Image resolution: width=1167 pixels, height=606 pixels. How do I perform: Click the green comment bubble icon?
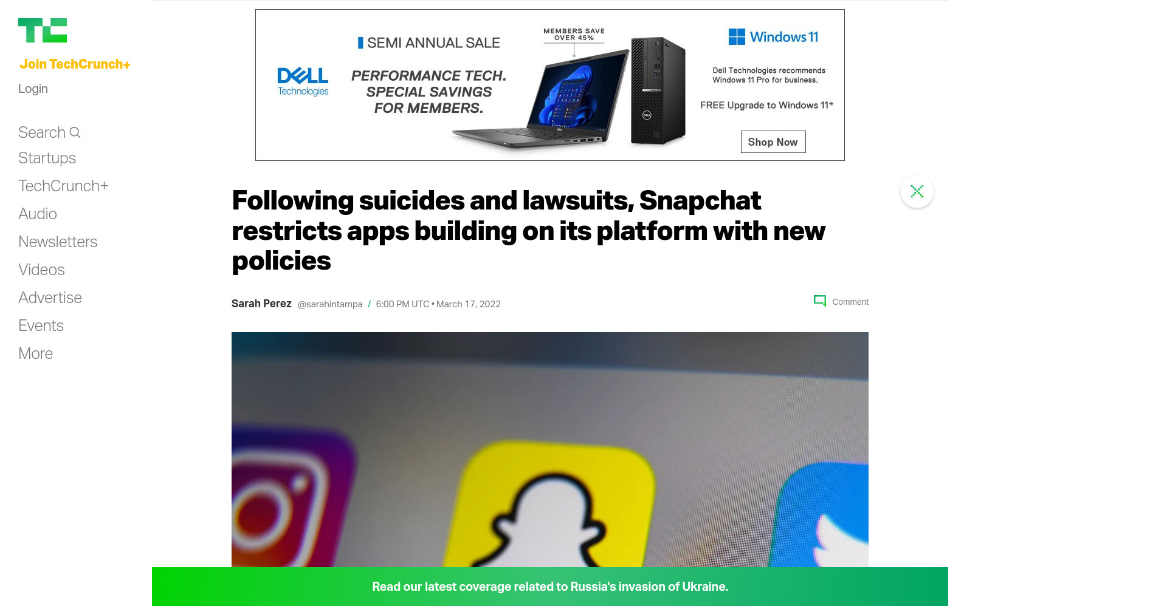pos(820,301)
